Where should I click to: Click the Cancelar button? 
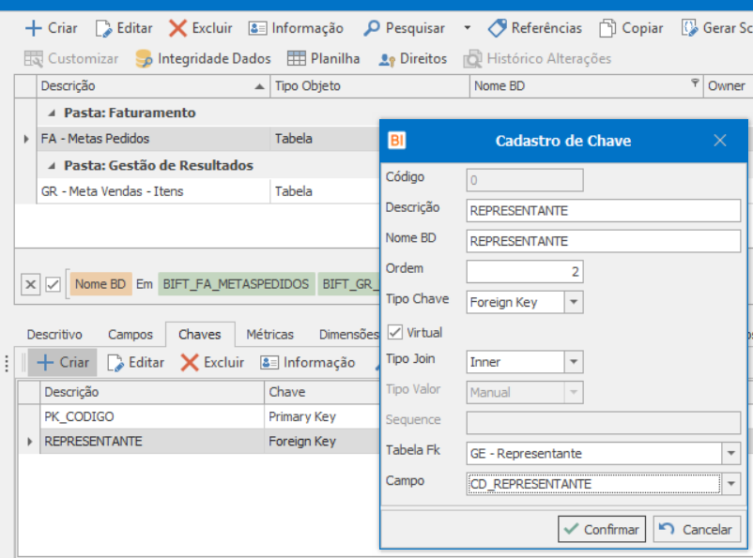point(697,529)
